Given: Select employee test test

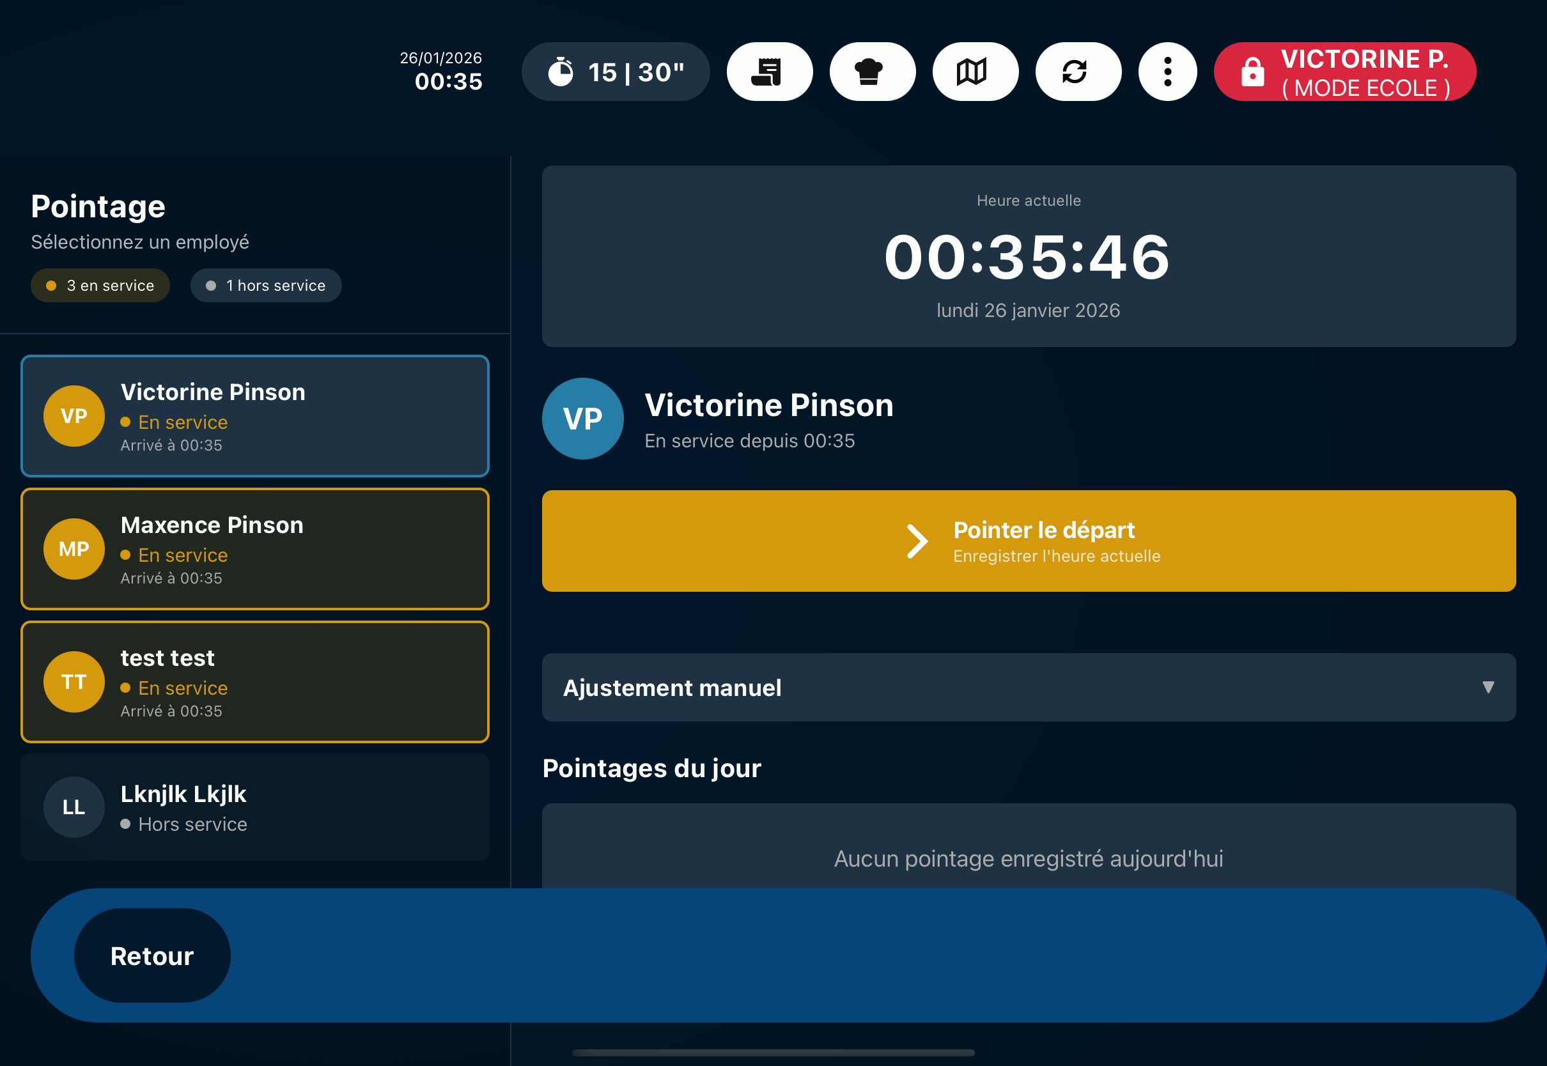Looking at the screenshot, I should (x=254, y=682).
